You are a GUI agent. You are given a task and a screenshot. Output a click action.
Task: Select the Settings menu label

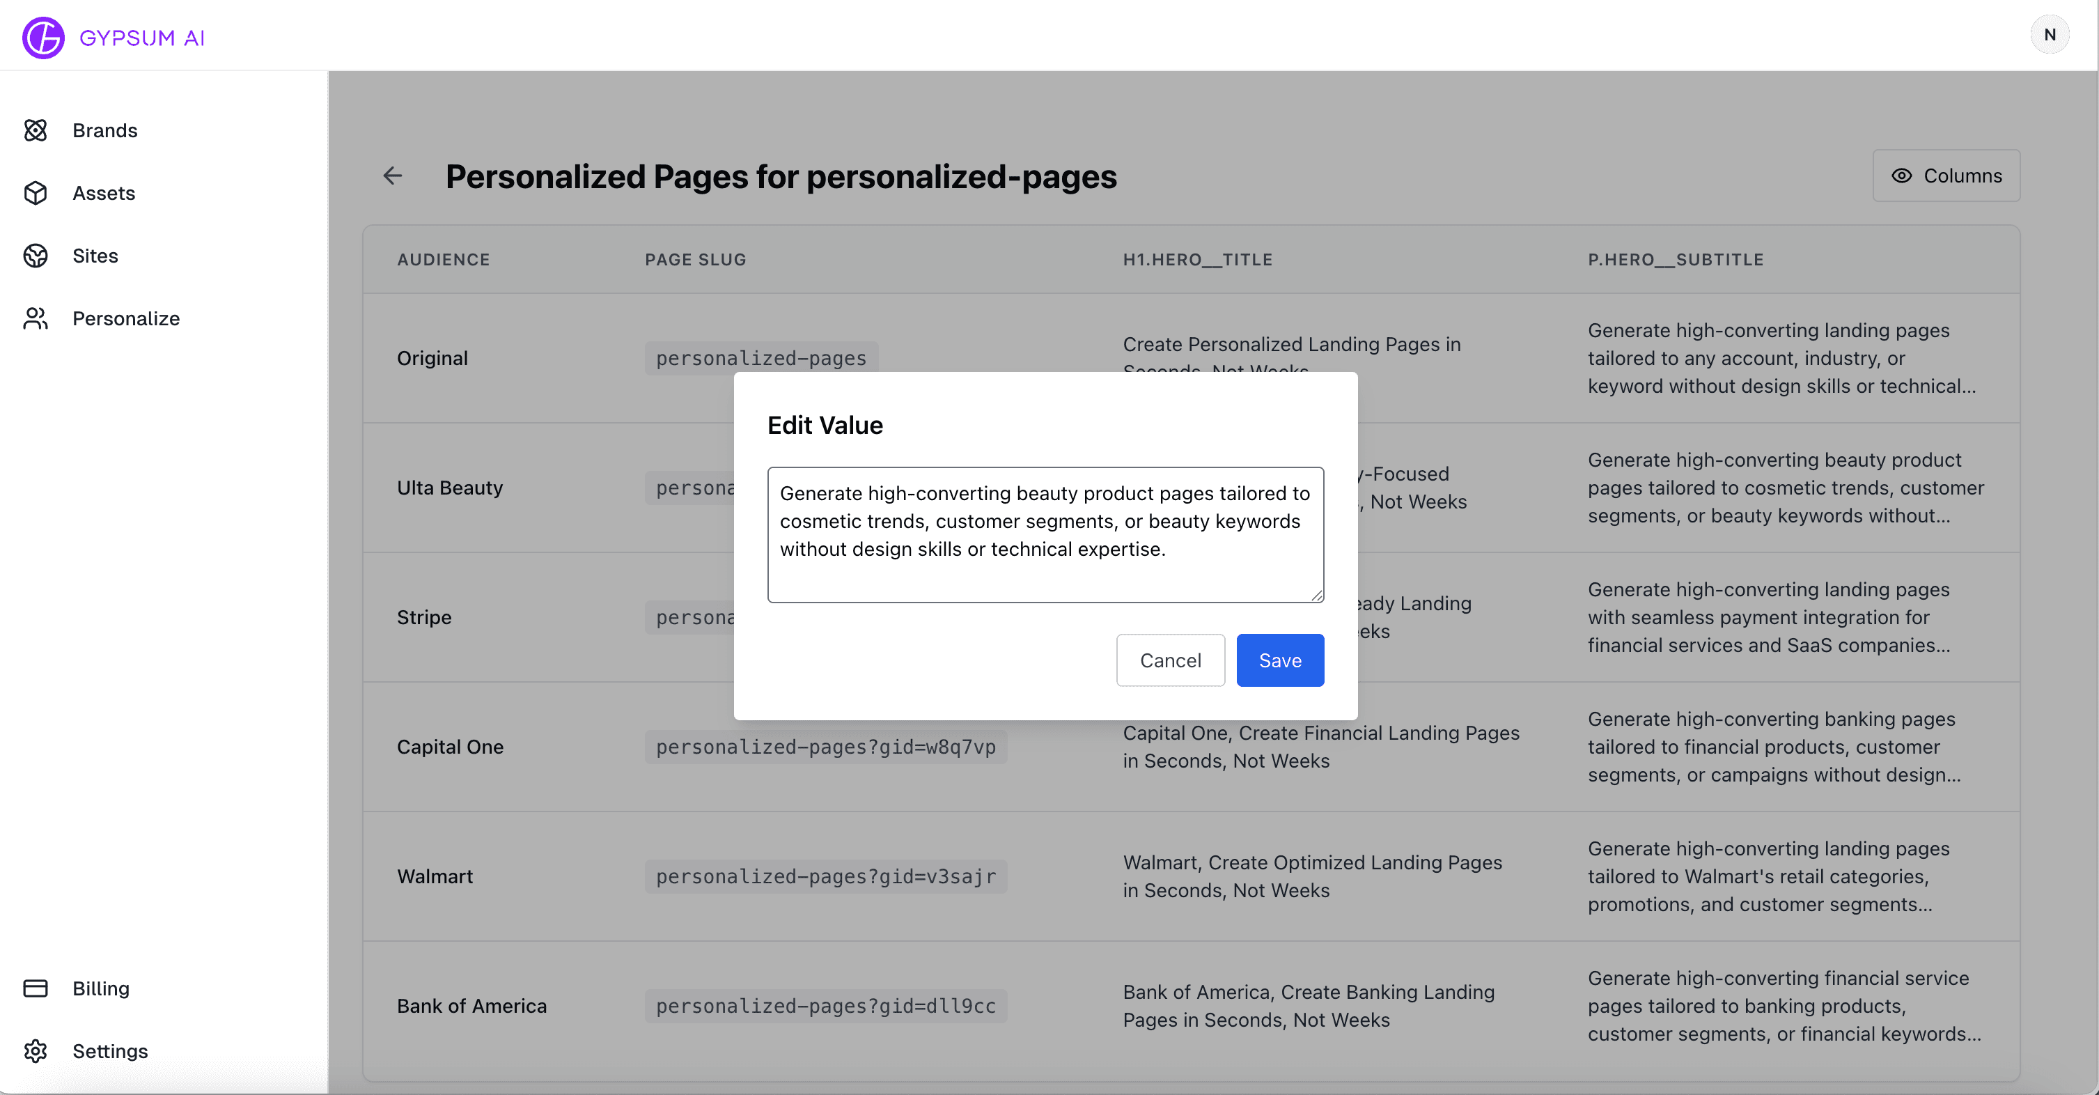coord(110,1051)
